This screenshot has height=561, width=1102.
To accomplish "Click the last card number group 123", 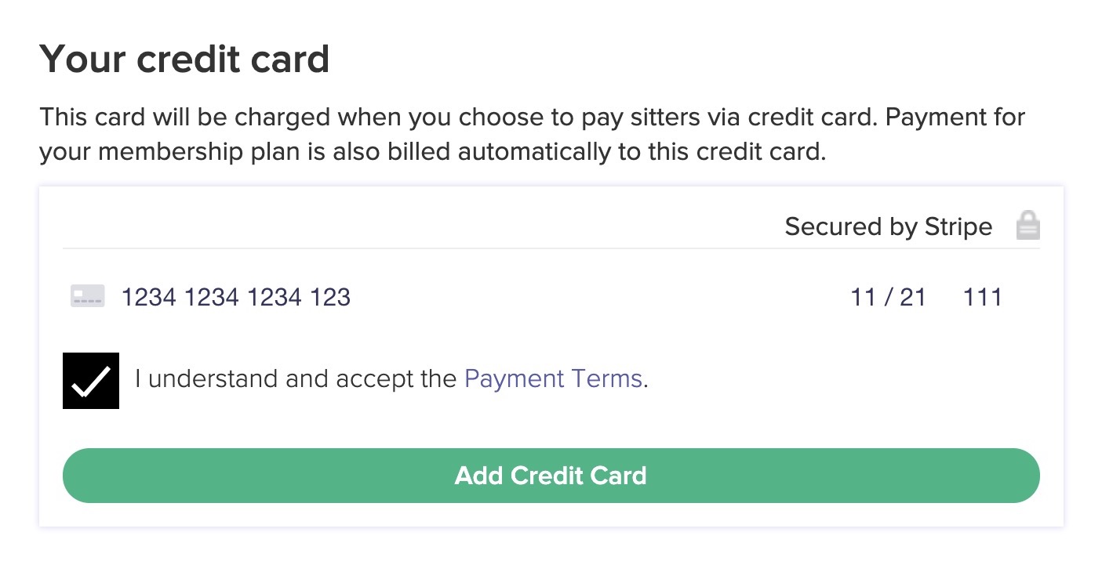I will point(329,297).
